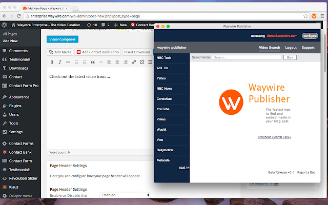This screenshot has width=328, height=205.
Task: Click the Search terms input field
Action: click(247, 57)
